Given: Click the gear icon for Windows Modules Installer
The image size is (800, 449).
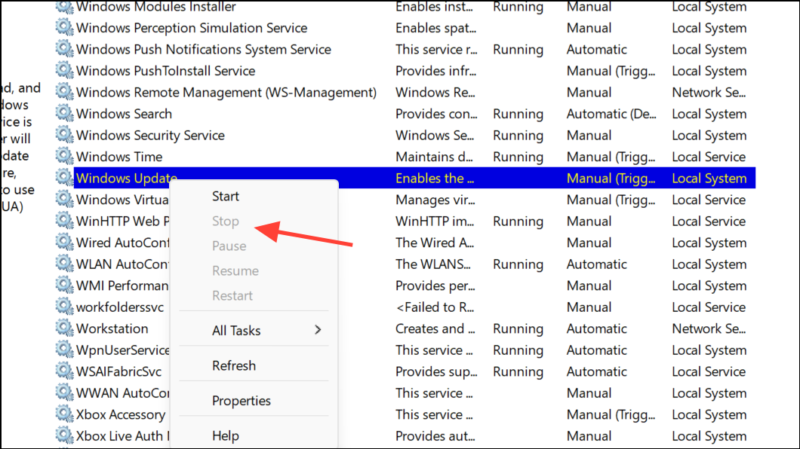Looking at the screenshot, I should coord(64,7).
